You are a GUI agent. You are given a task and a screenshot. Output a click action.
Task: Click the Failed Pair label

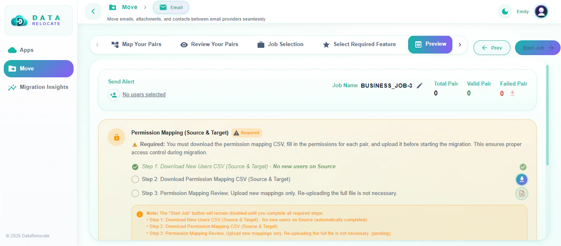tap(514, 84)
